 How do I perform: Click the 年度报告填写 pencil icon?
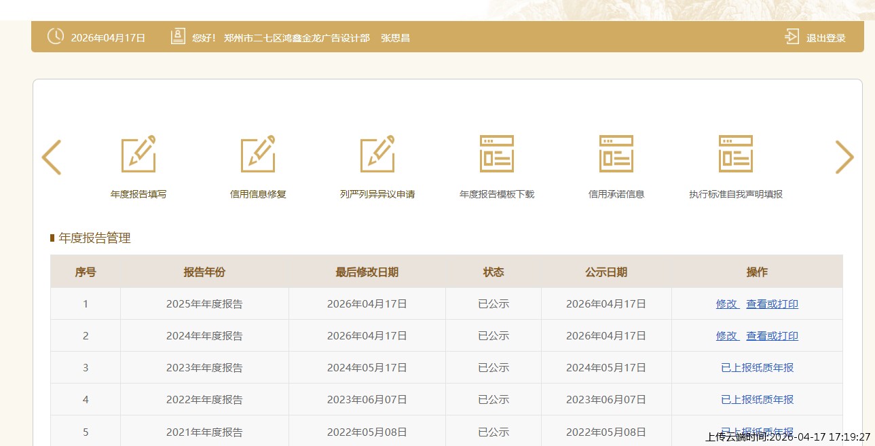[138, 153]
